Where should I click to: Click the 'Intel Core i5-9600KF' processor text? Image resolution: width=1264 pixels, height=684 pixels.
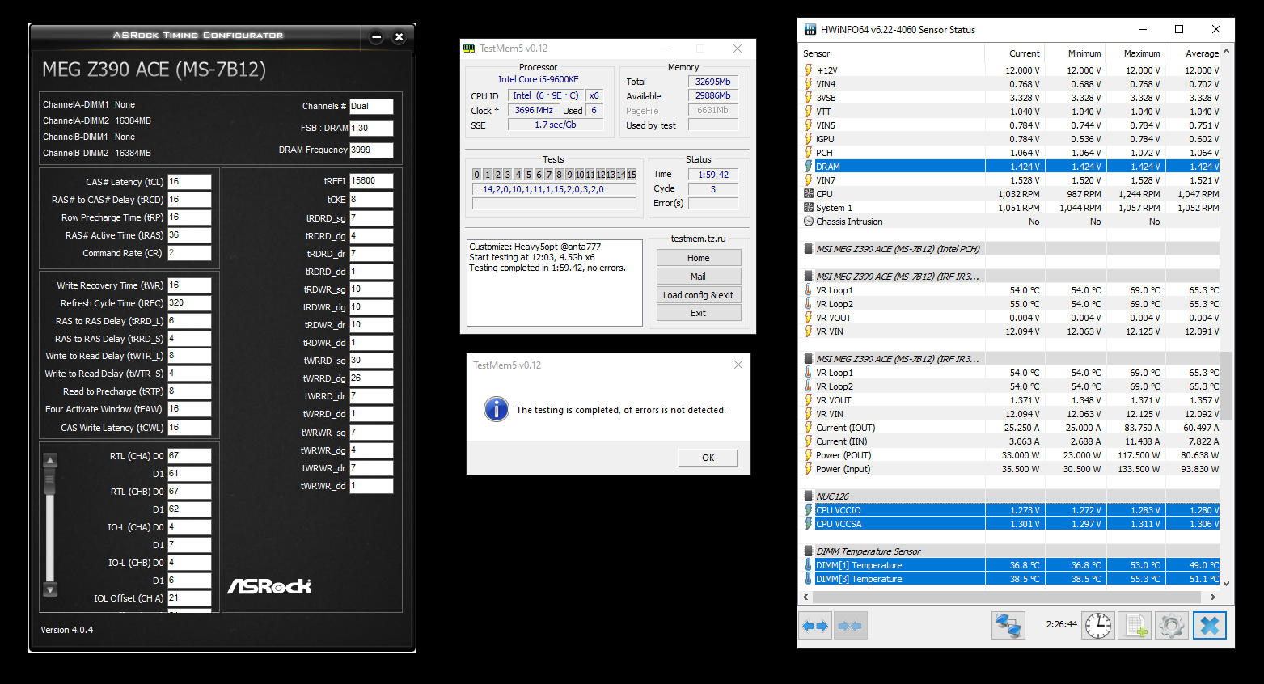(538, 79)
